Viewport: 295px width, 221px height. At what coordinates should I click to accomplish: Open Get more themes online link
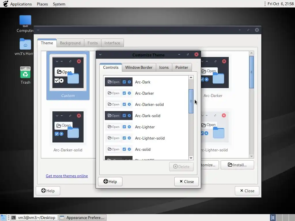click(x=67, y=176)
